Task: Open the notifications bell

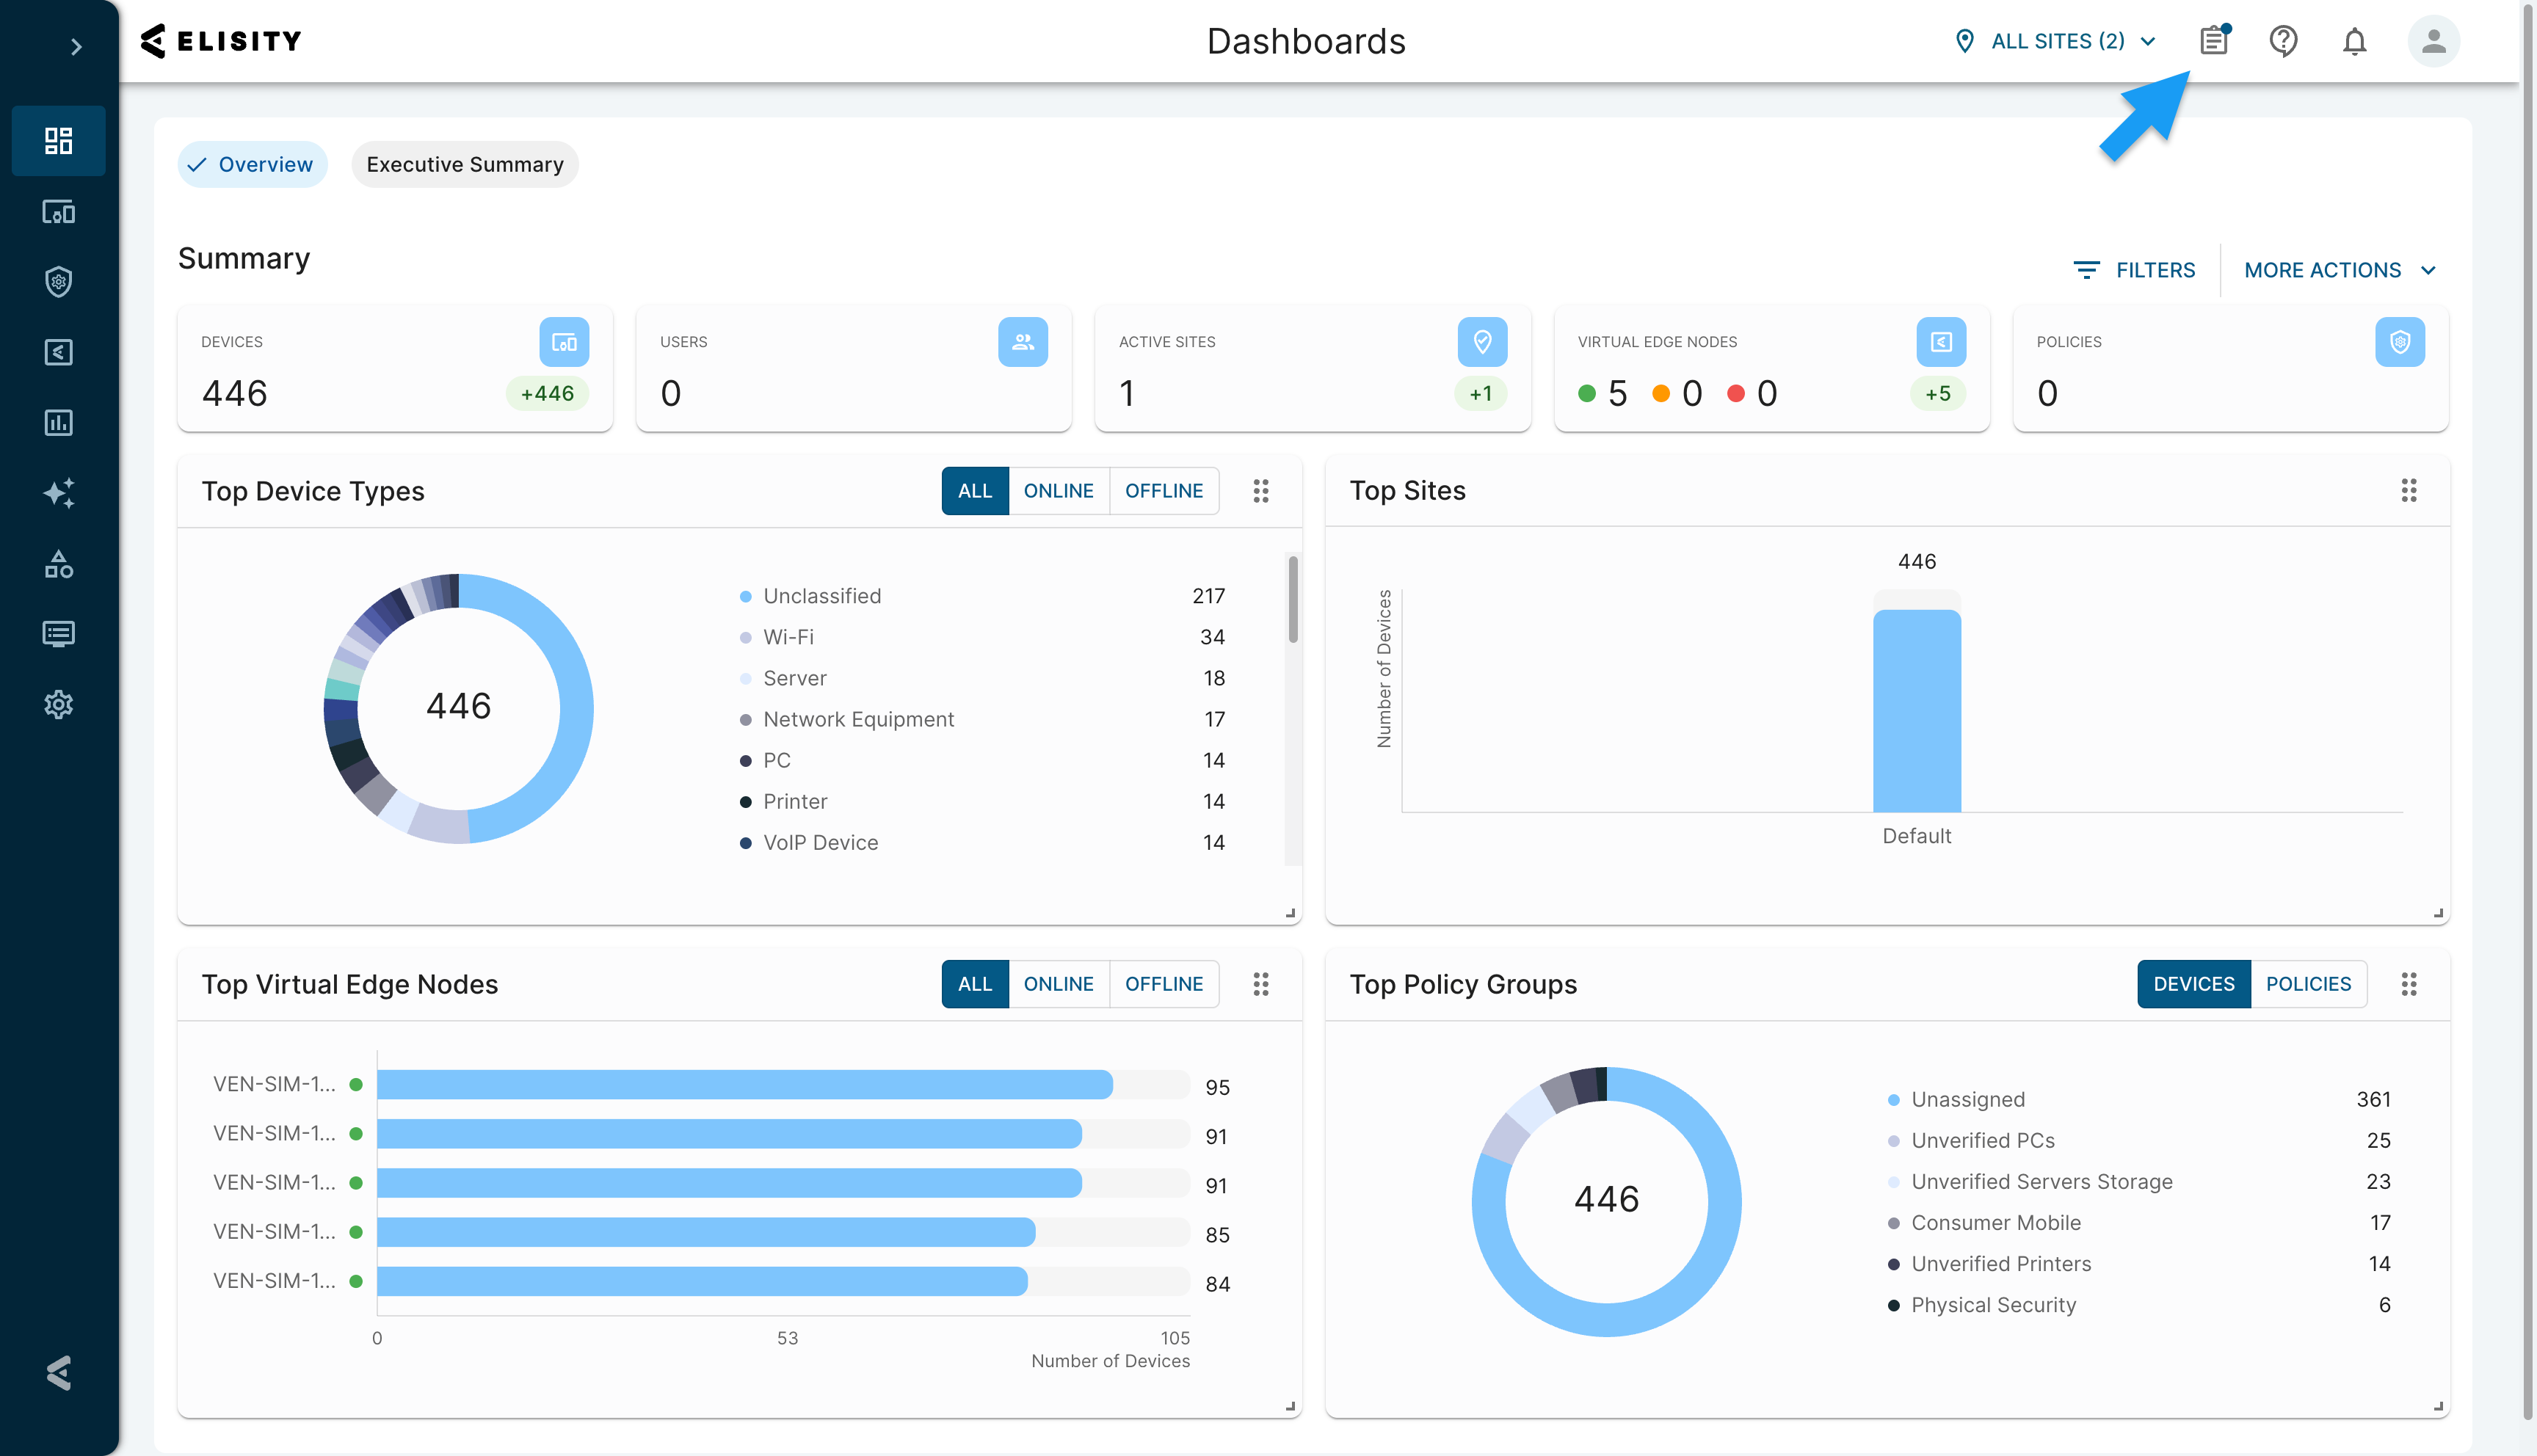Action: (x=2354, y=41)
